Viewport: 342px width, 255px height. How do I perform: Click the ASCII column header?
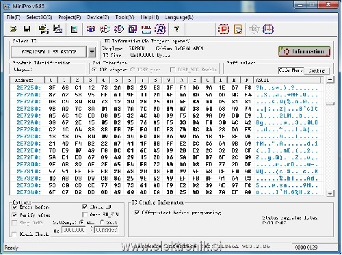coord(288,80)
